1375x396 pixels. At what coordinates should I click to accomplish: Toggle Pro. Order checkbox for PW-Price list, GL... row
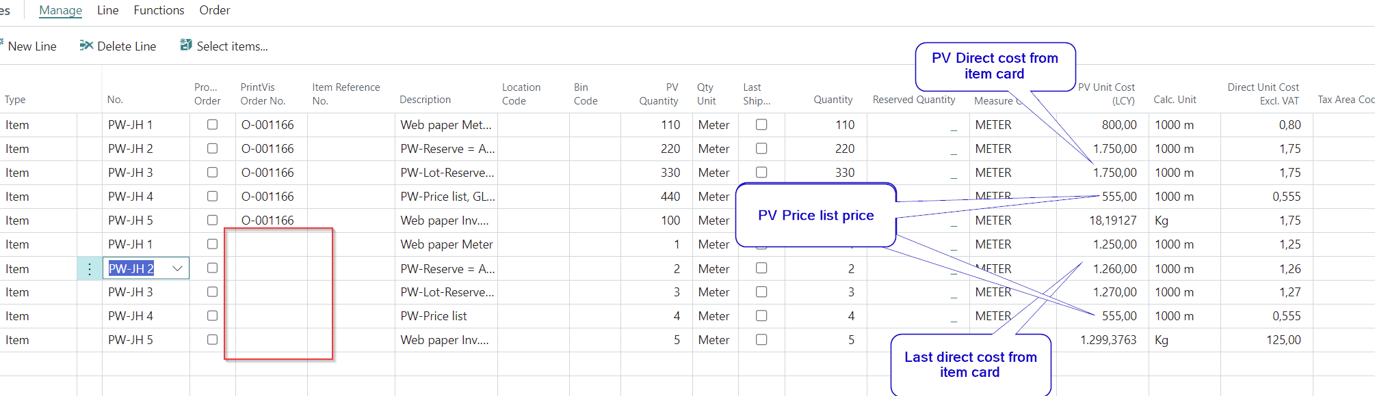tap(212, 197)
